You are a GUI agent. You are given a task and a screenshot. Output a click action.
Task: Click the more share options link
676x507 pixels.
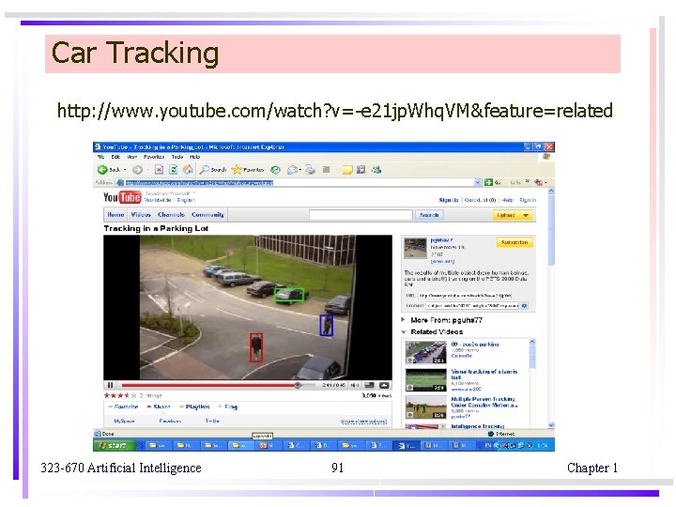(363, 422)
